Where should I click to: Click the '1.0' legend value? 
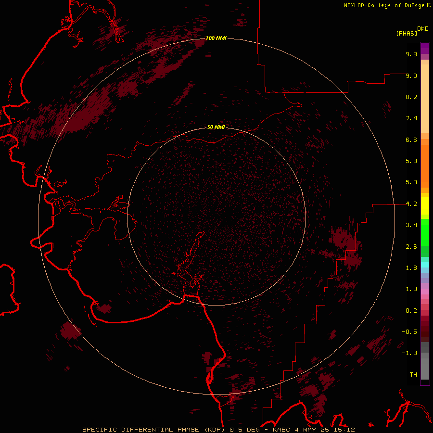(x=411, y=289)
